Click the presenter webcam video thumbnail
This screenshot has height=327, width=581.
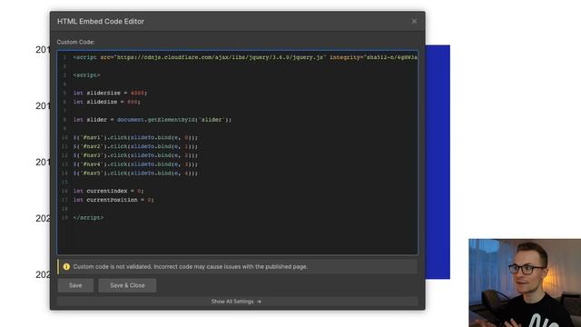tap(525, 282)
